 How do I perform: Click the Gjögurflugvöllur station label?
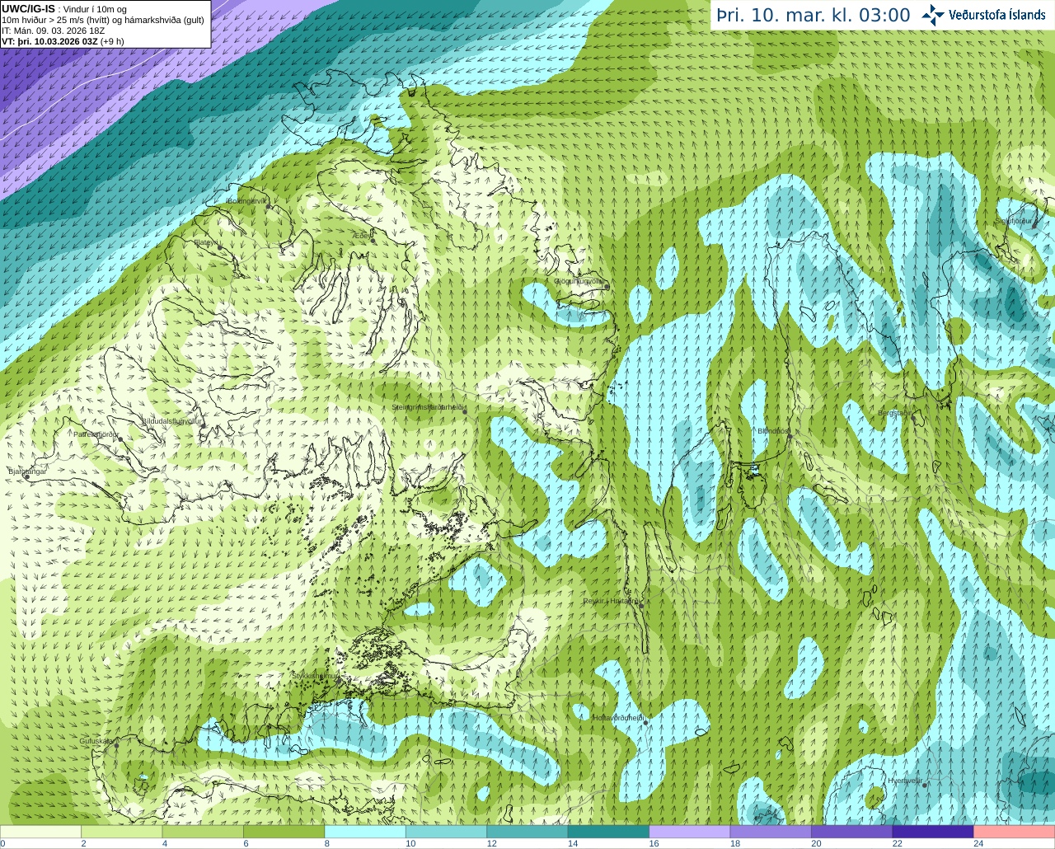pyautogui.click(x=579, y=281)
